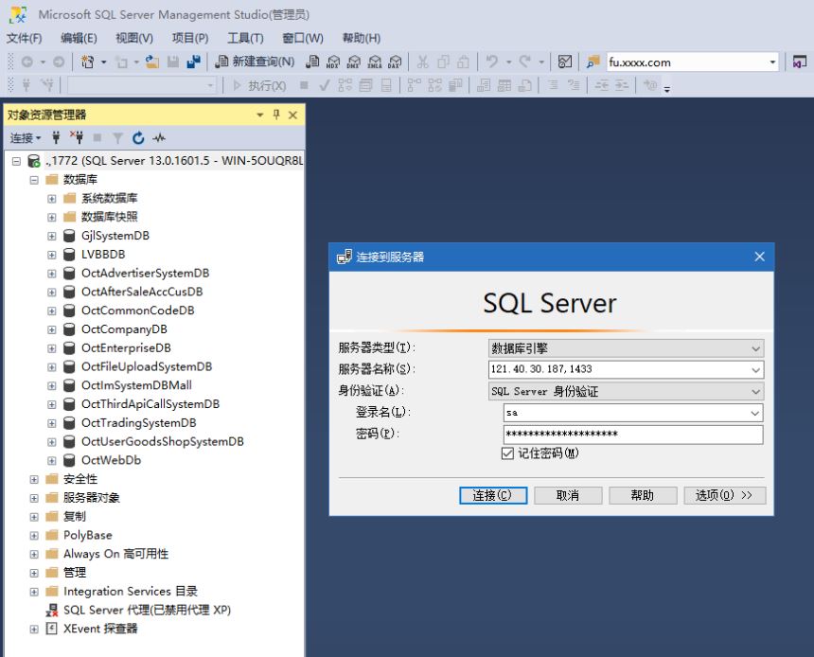Select the OctFileUploadSystemDB database
The image size is (814, 657).
click(147, 366)
